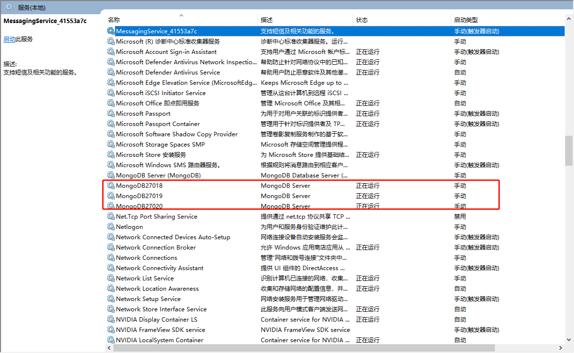Click the gear icon of Network List Service
The height and width of the screenshot is (353, 574).
tap(111, 278)
